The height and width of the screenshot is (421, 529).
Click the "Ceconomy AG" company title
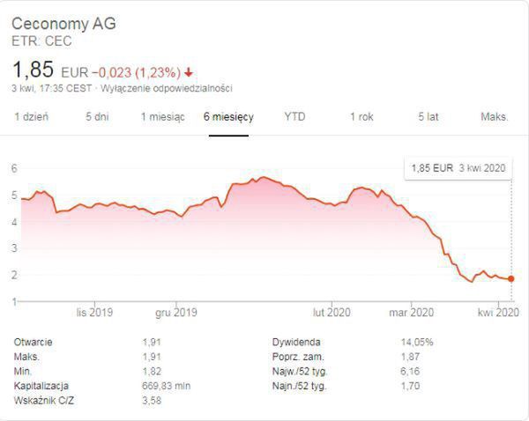point(63,24)
